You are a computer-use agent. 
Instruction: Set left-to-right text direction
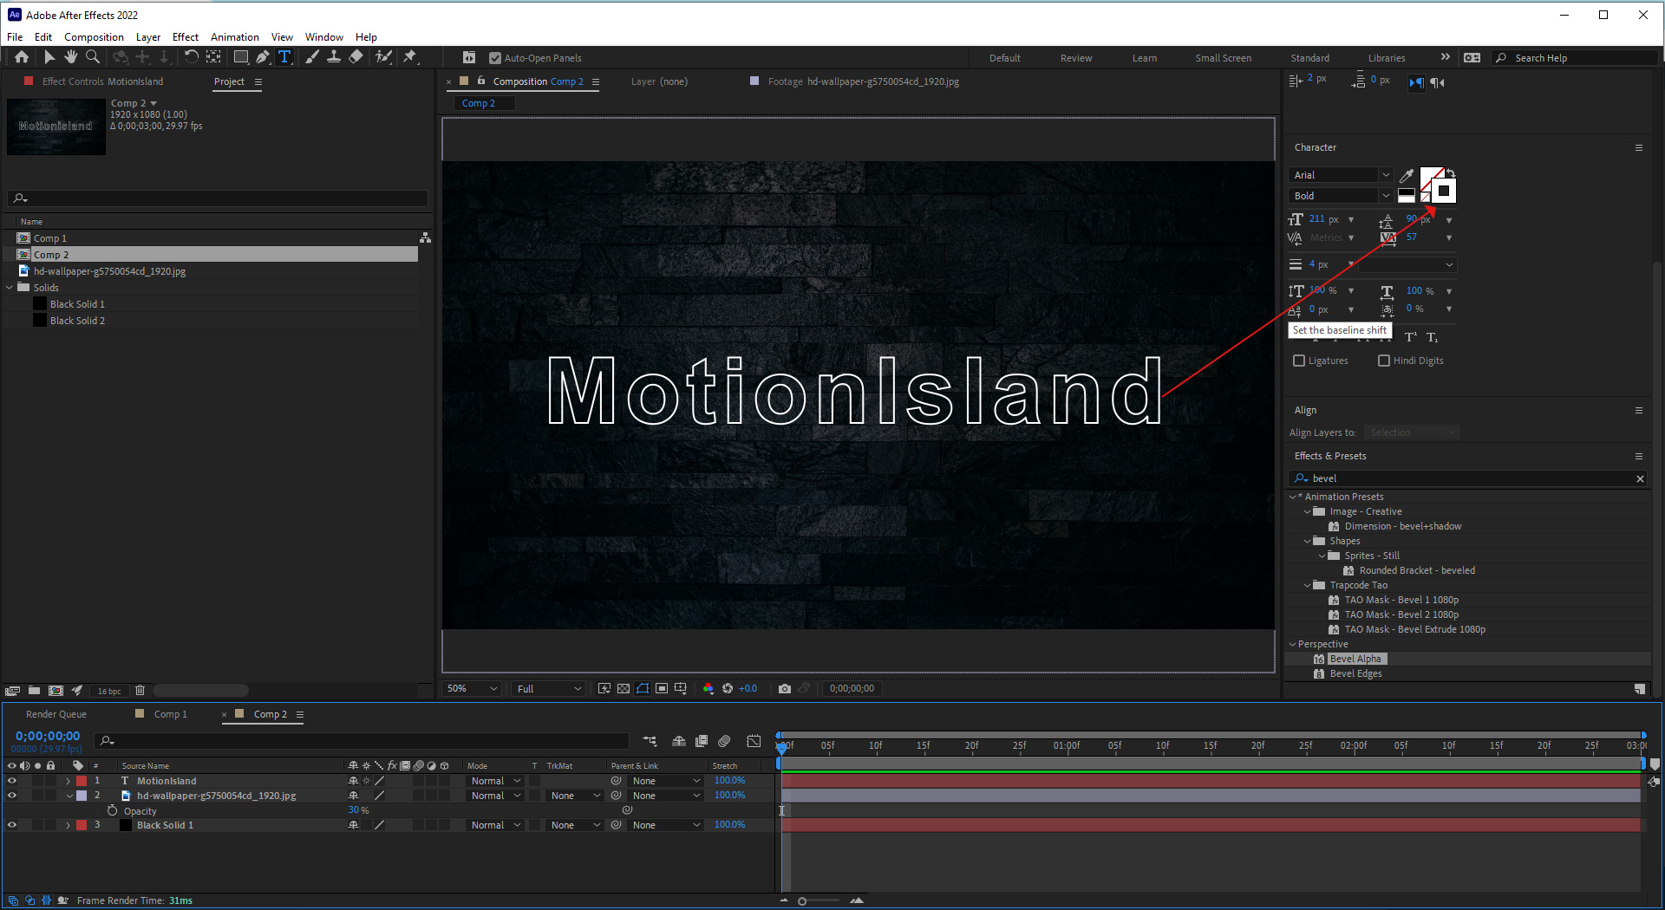[1416, 82]
